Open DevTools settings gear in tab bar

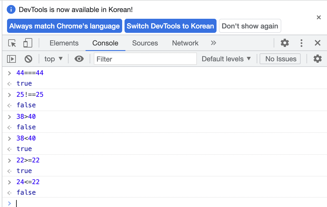[285, 43]
